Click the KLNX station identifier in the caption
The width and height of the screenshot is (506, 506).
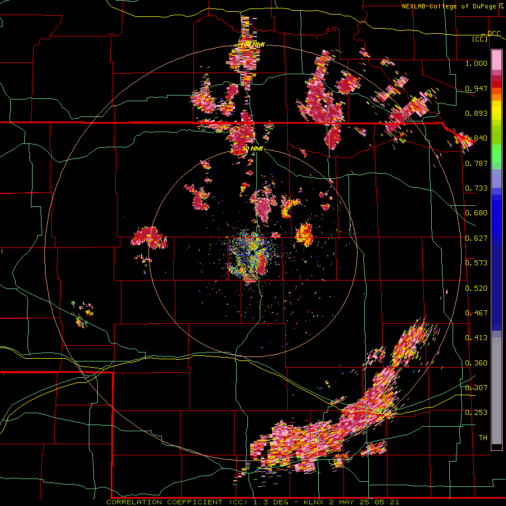pyautogui.click(x=314, y=502)
